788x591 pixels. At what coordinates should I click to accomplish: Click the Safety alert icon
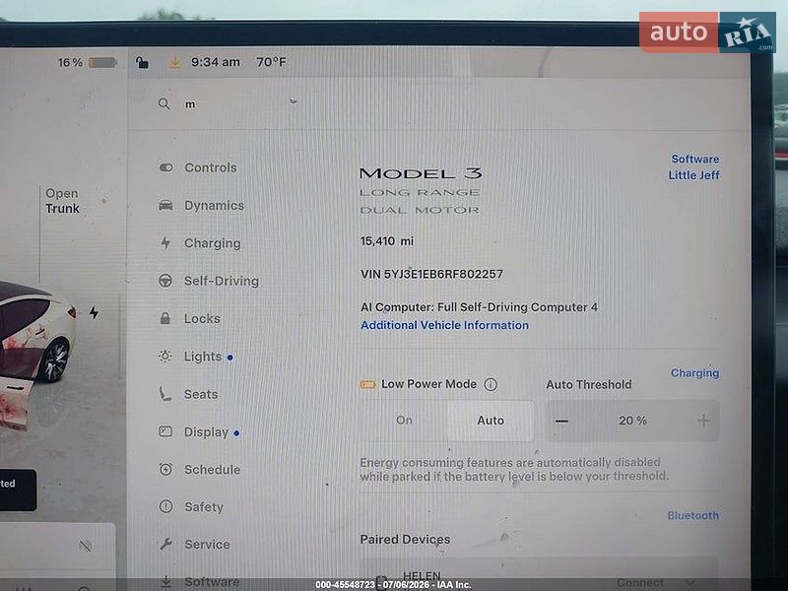(165, 506)
